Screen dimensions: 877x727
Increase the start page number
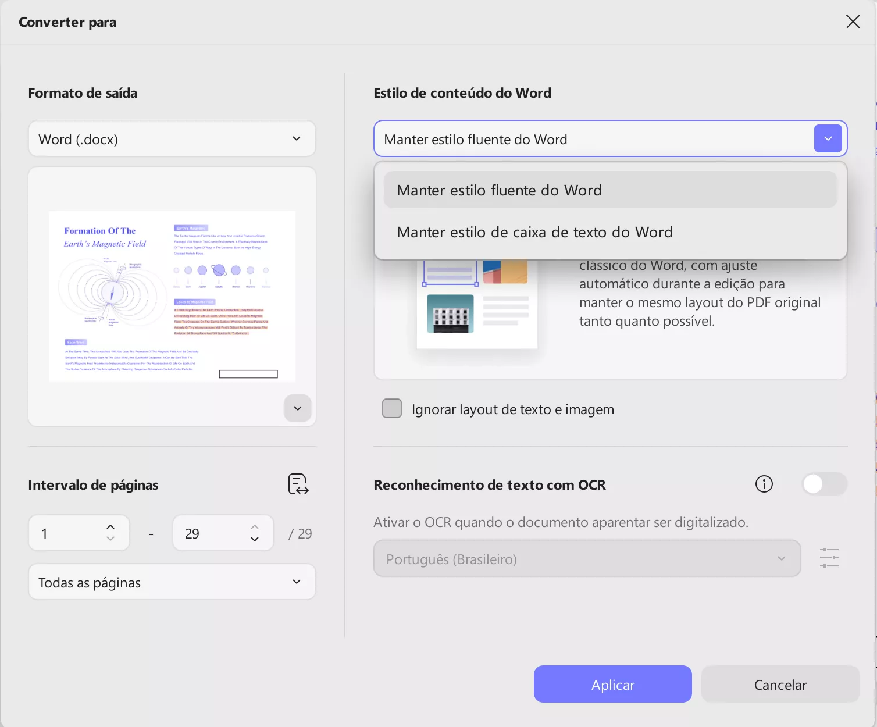click(110, 527)
